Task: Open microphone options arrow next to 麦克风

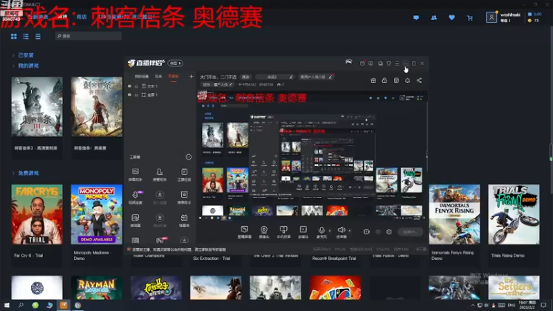Action: pos(330,231)
